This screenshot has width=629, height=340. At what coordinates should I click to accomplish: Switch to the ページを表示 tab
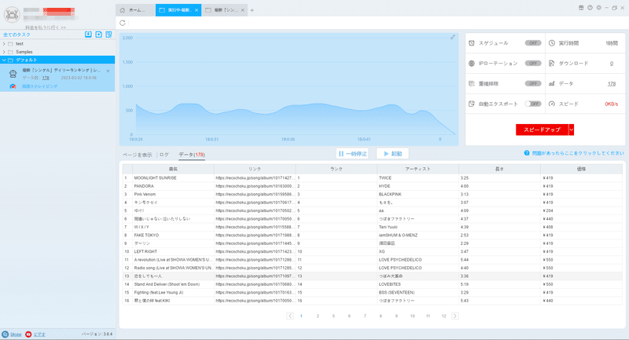[x=137, y=155]
